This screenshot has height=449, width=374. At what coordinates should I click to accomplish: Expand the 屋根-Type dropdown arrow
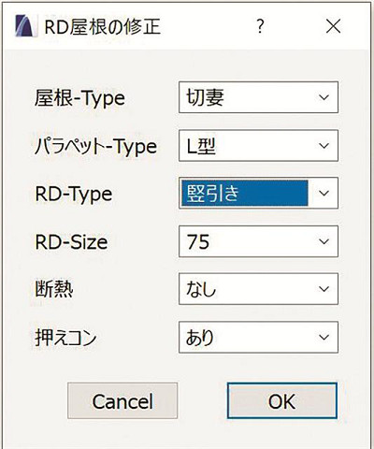(324, 97)
